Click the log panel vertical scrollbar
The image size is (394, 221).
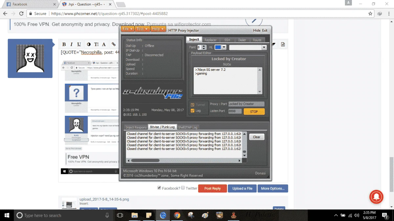(x=244, y=145)
